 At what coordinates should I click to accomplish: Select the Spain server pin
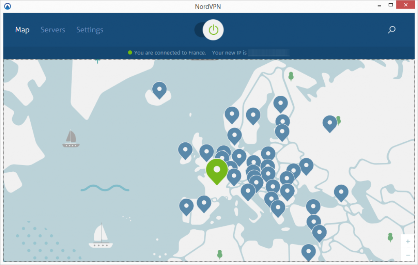[204, 204]
